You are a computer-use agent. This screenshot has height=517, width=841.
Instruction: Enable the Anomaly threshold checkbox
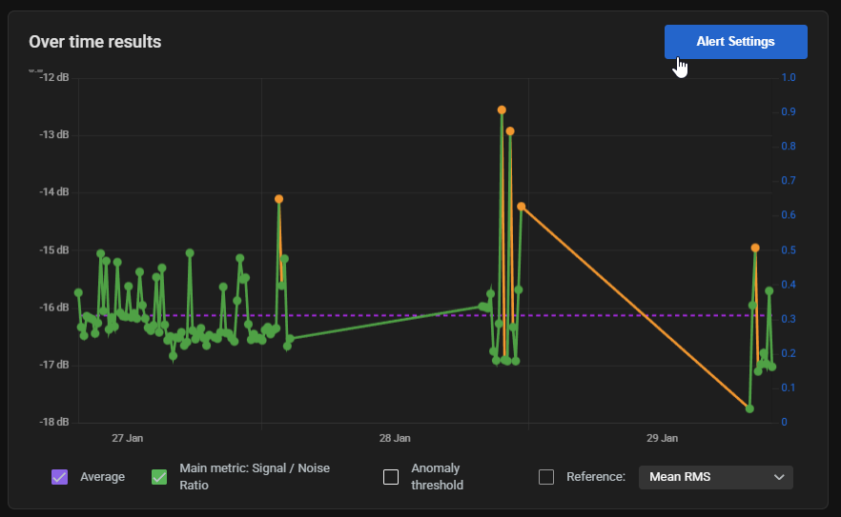[x=391, y=477]
